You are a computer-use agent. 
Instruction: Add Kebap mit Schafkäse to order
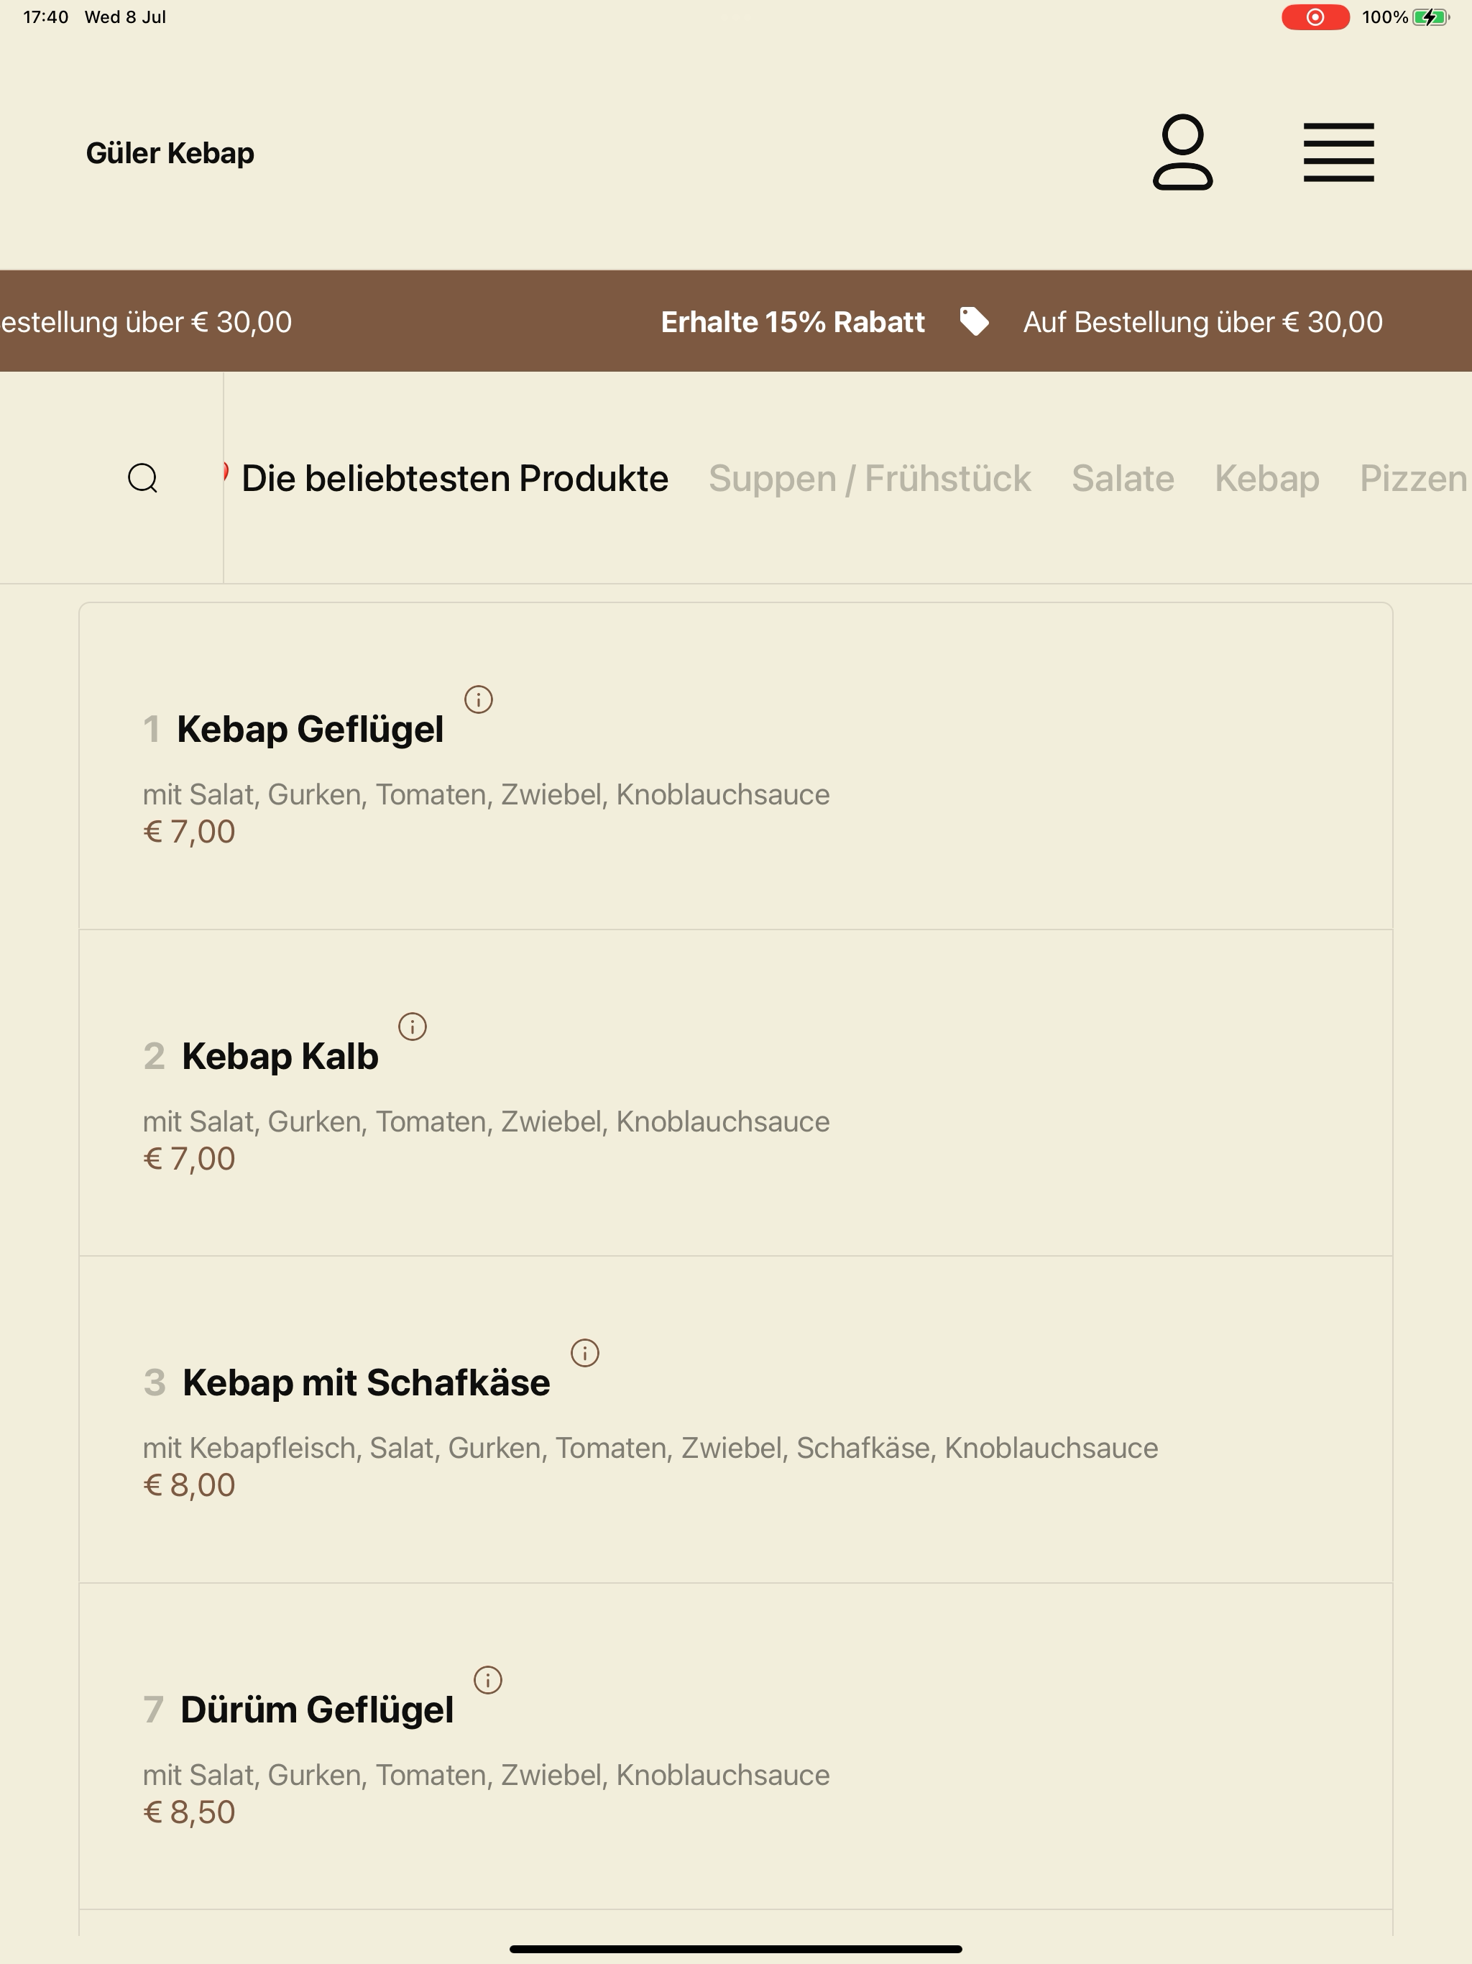735,1420
